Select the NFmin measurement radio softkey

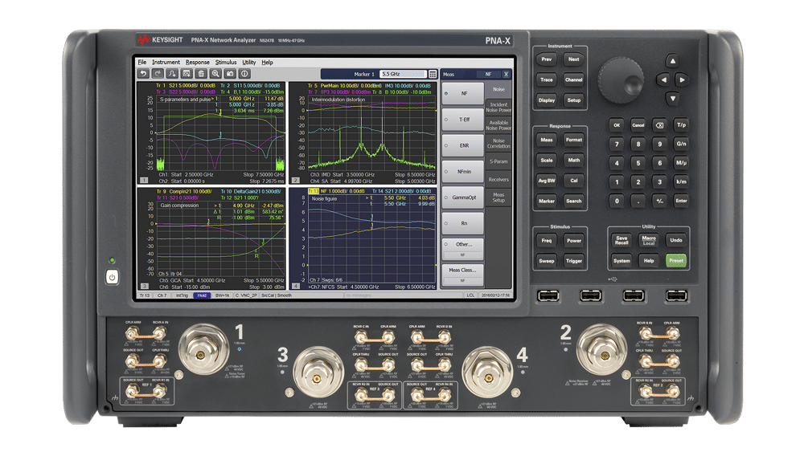[462, 172]
